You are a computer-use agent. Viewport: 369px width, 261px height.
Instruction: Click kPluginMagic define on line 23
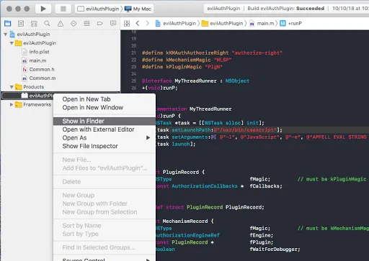184,67
